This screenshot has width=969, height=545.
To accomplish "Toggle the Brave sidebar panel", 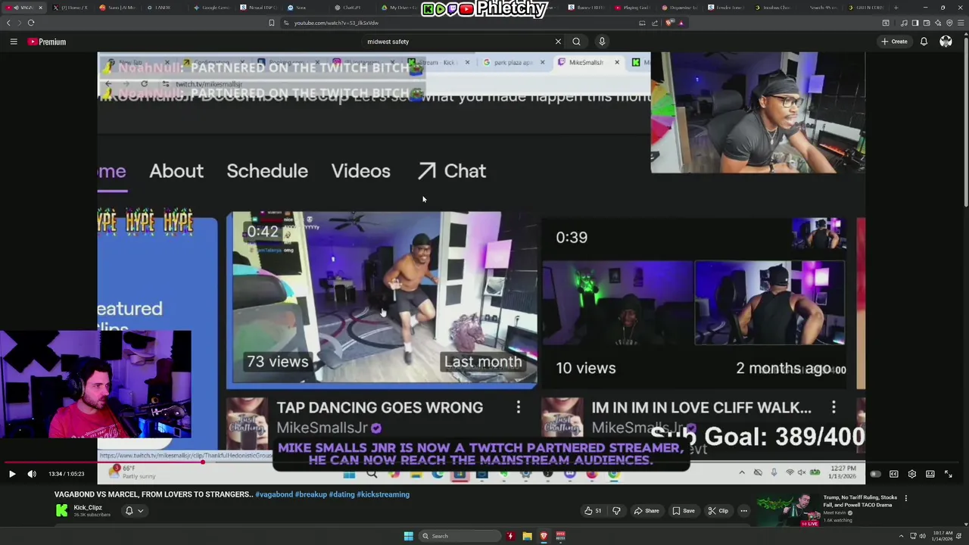I will (x=914, y=23).
